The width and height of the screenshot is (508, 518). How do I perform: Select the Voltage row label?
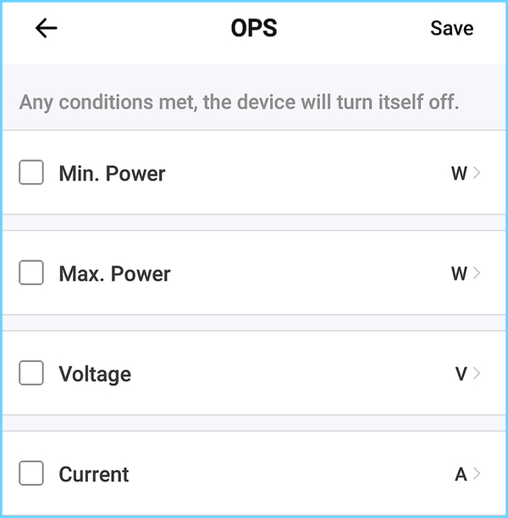(95, 374)
